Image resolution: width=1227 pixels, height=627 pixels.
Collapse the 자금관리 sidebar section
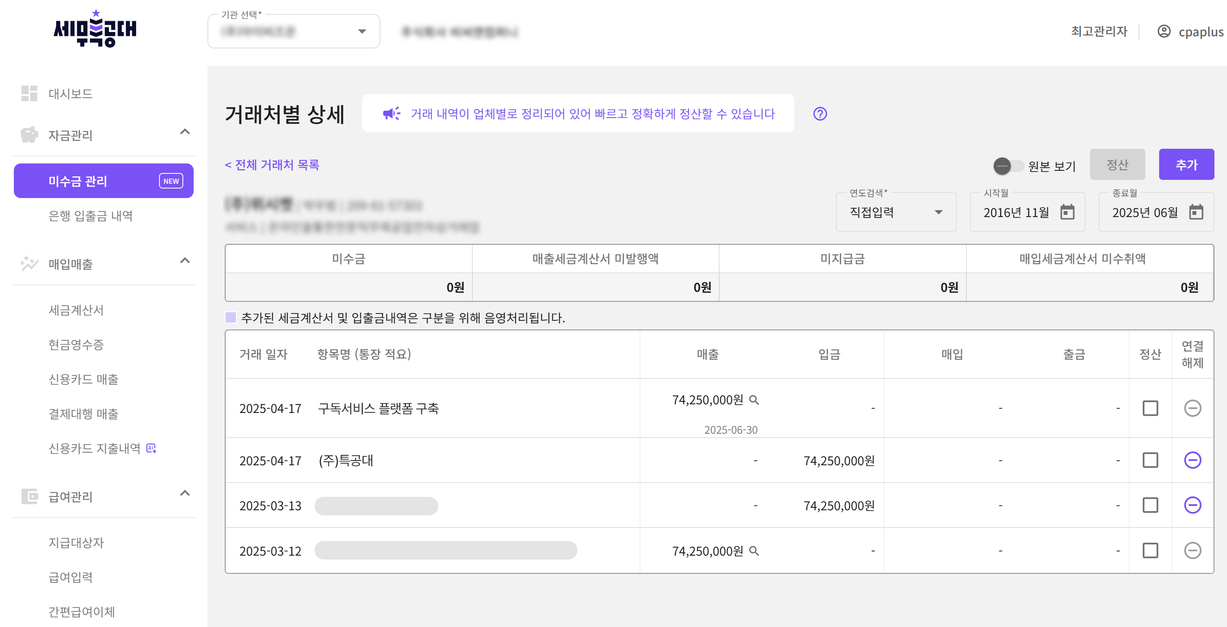(x=185, y=132)
